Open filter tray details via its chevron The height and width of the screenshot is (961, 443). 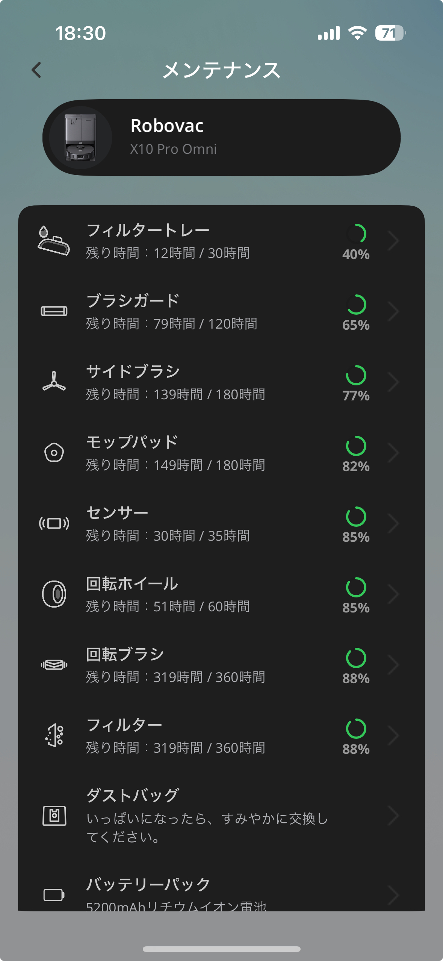coord(393,241)
